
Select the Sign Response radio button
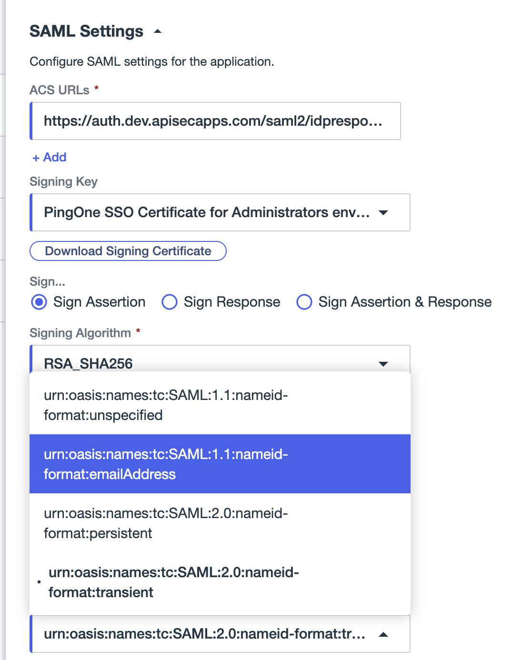(x=170, y=302)
